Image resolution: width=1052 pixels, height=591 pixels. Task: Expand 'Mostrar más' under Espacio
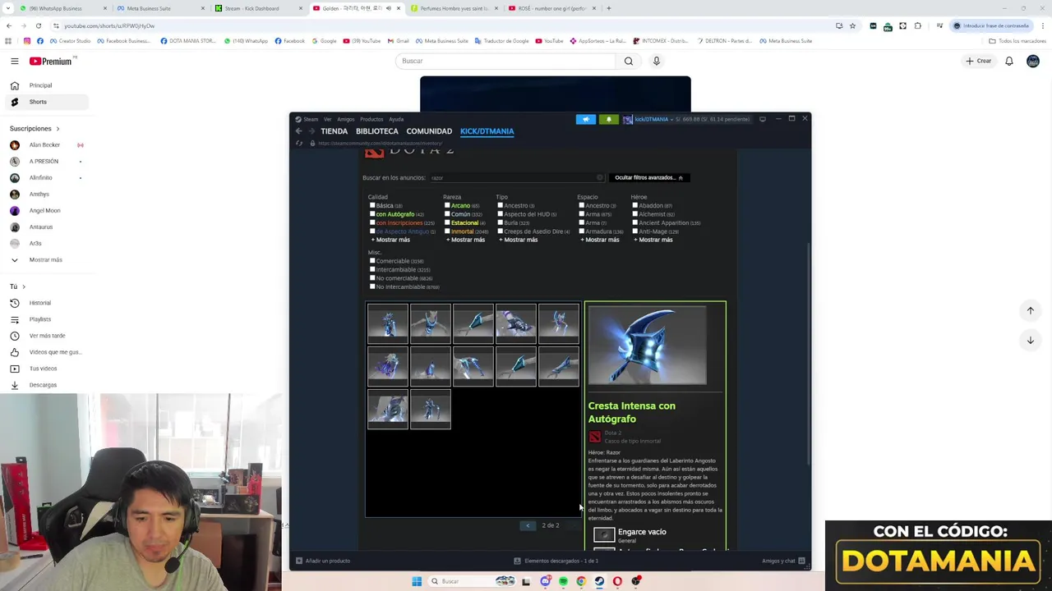click(600, 240)
